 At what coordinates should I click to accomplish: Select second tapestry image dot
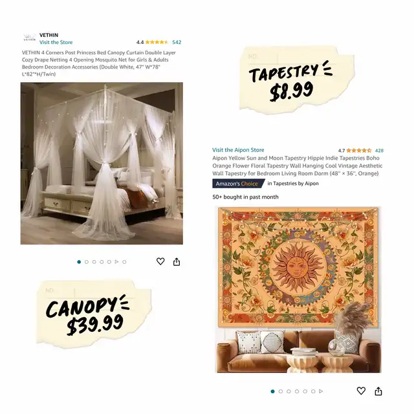click(281, 391)
